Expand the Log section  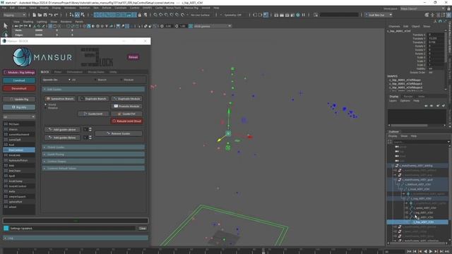click(76, 238)
